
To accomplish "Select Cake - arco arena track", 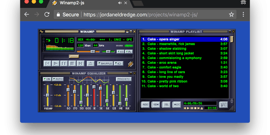I will click(x=185, y=62).
